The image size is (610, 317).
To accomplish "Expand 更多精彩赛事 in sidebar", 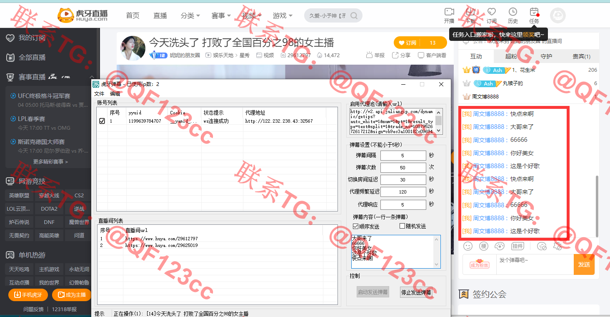I will pyautogui.click(x=50, y=161).
